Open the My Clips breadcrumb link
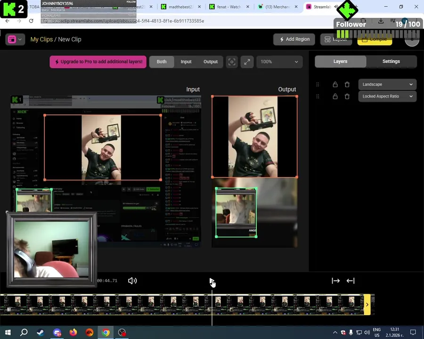 (x=41, y=39)
